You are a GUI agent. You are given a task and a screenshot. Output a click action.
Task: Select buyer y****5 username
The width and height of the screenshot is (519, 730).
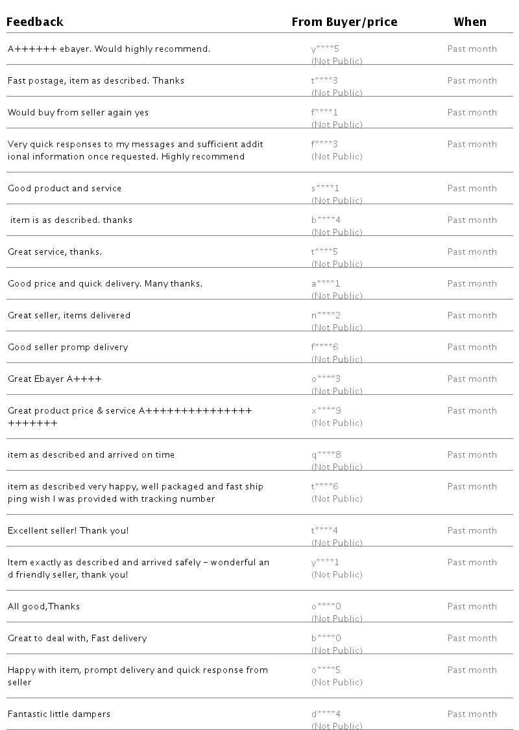[325, 49]
